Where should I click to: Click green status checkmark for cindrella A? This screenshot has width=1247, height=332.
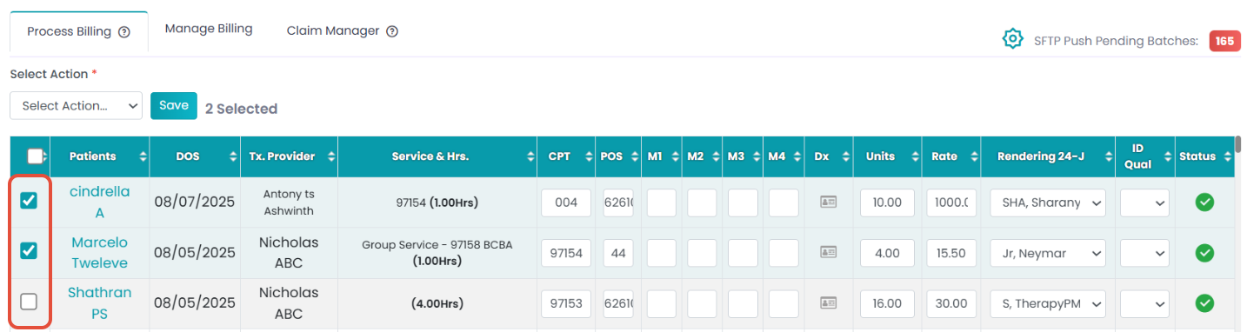coord(1204,203)
